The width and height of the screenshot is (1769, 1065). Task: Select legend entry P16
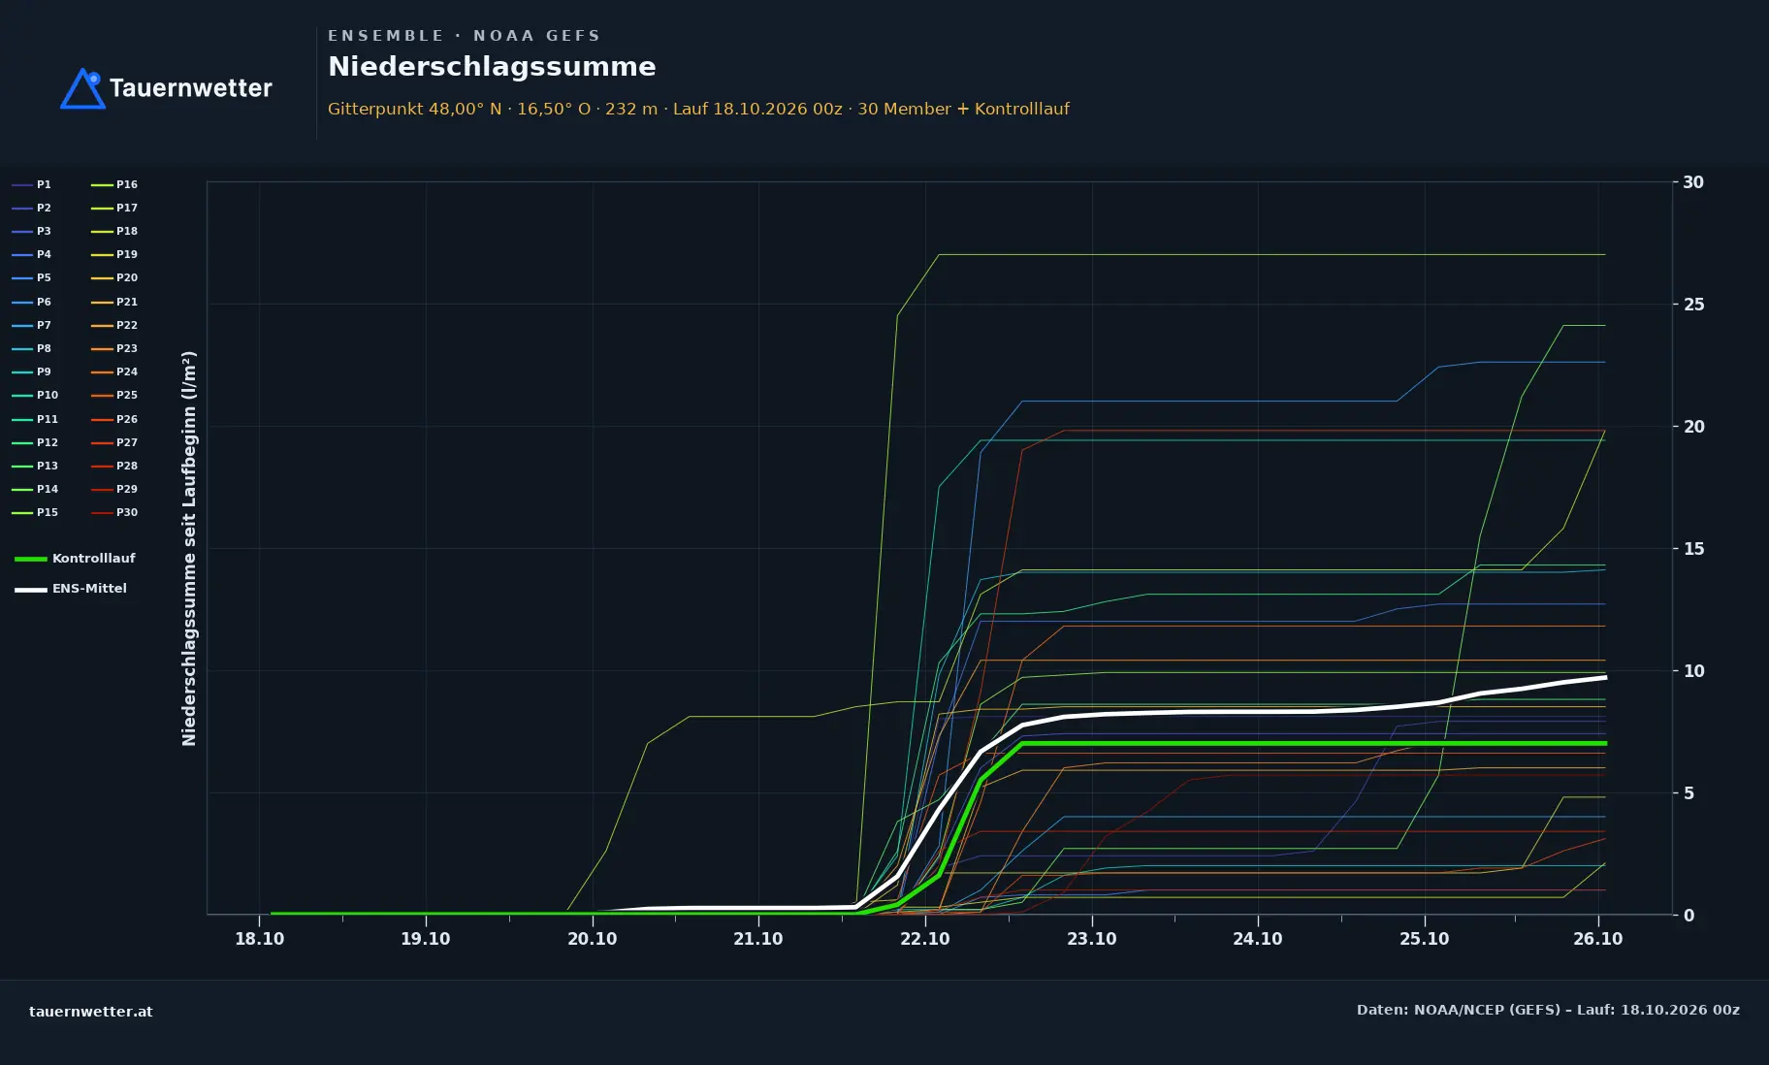click(114, 184)
